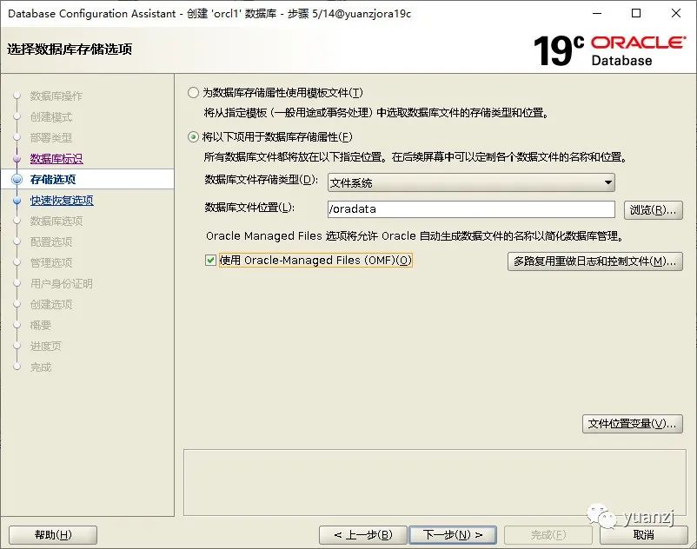Click the 数据库文件存储类型(D) label
Screen dimensions: 697x549
[x=262, y=180]
